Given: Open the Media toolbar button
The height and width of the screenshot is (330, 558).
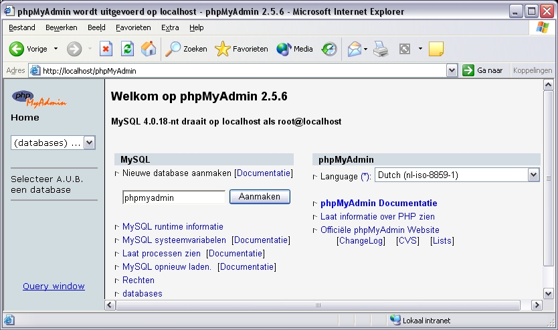Looking at the screenshot, I should pyautogui.click(x=294, y=49).
